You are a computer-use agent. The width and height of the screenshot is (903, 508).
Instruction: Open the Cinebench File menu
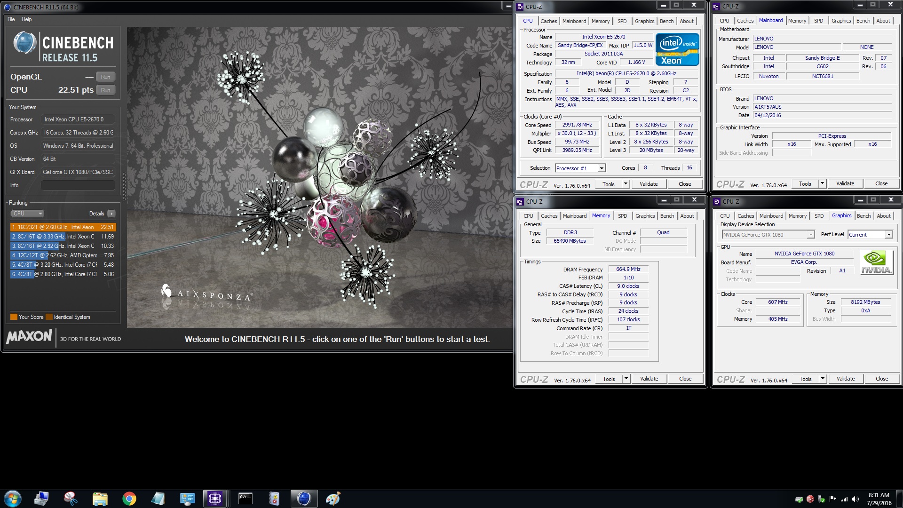(11, 19)
